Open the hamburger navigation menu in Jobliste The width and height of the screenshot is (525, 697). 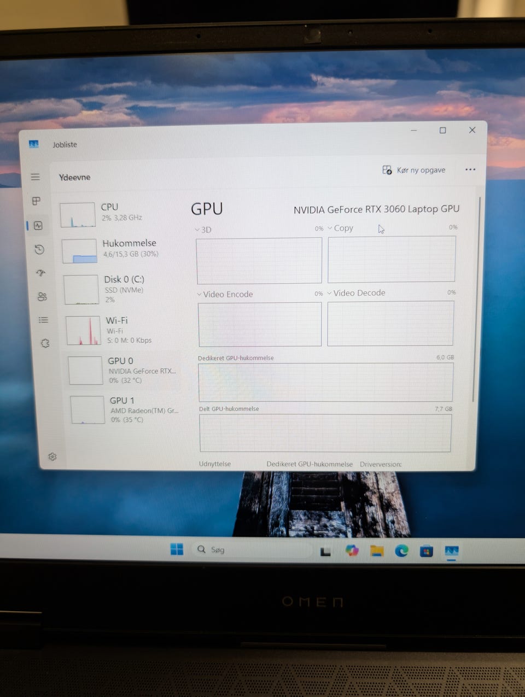tap(35, 177)
